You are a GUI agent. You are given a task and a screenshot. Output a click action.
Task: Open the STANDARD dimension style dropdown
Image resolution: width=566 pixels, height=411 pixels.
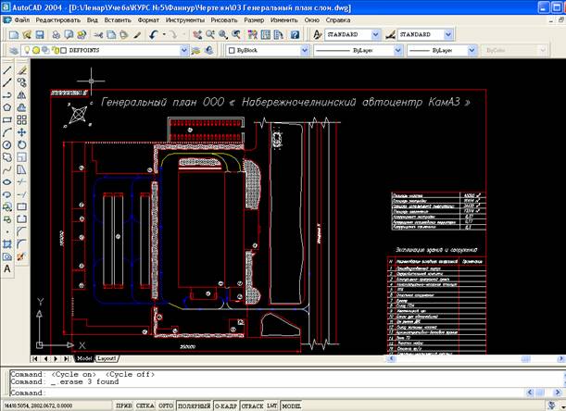point(448,34)
